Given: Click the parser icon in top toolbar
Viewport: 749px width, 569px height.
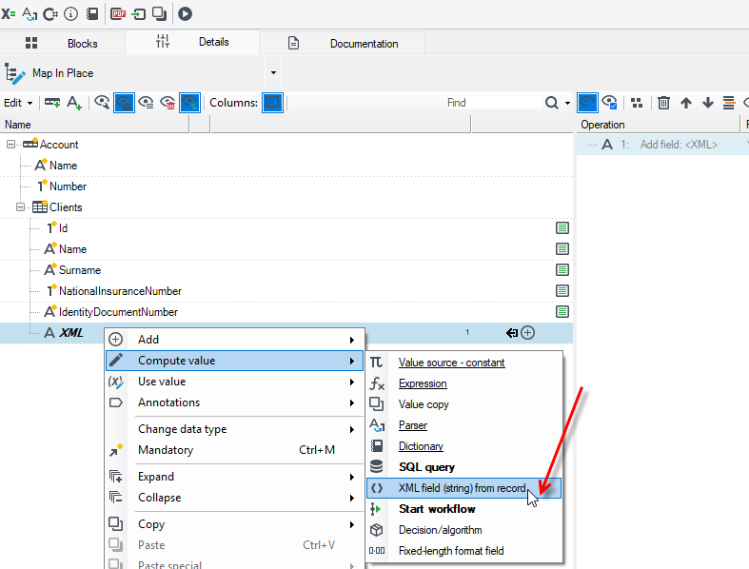Looking at the screenshot, I should [x=30, y=14].
